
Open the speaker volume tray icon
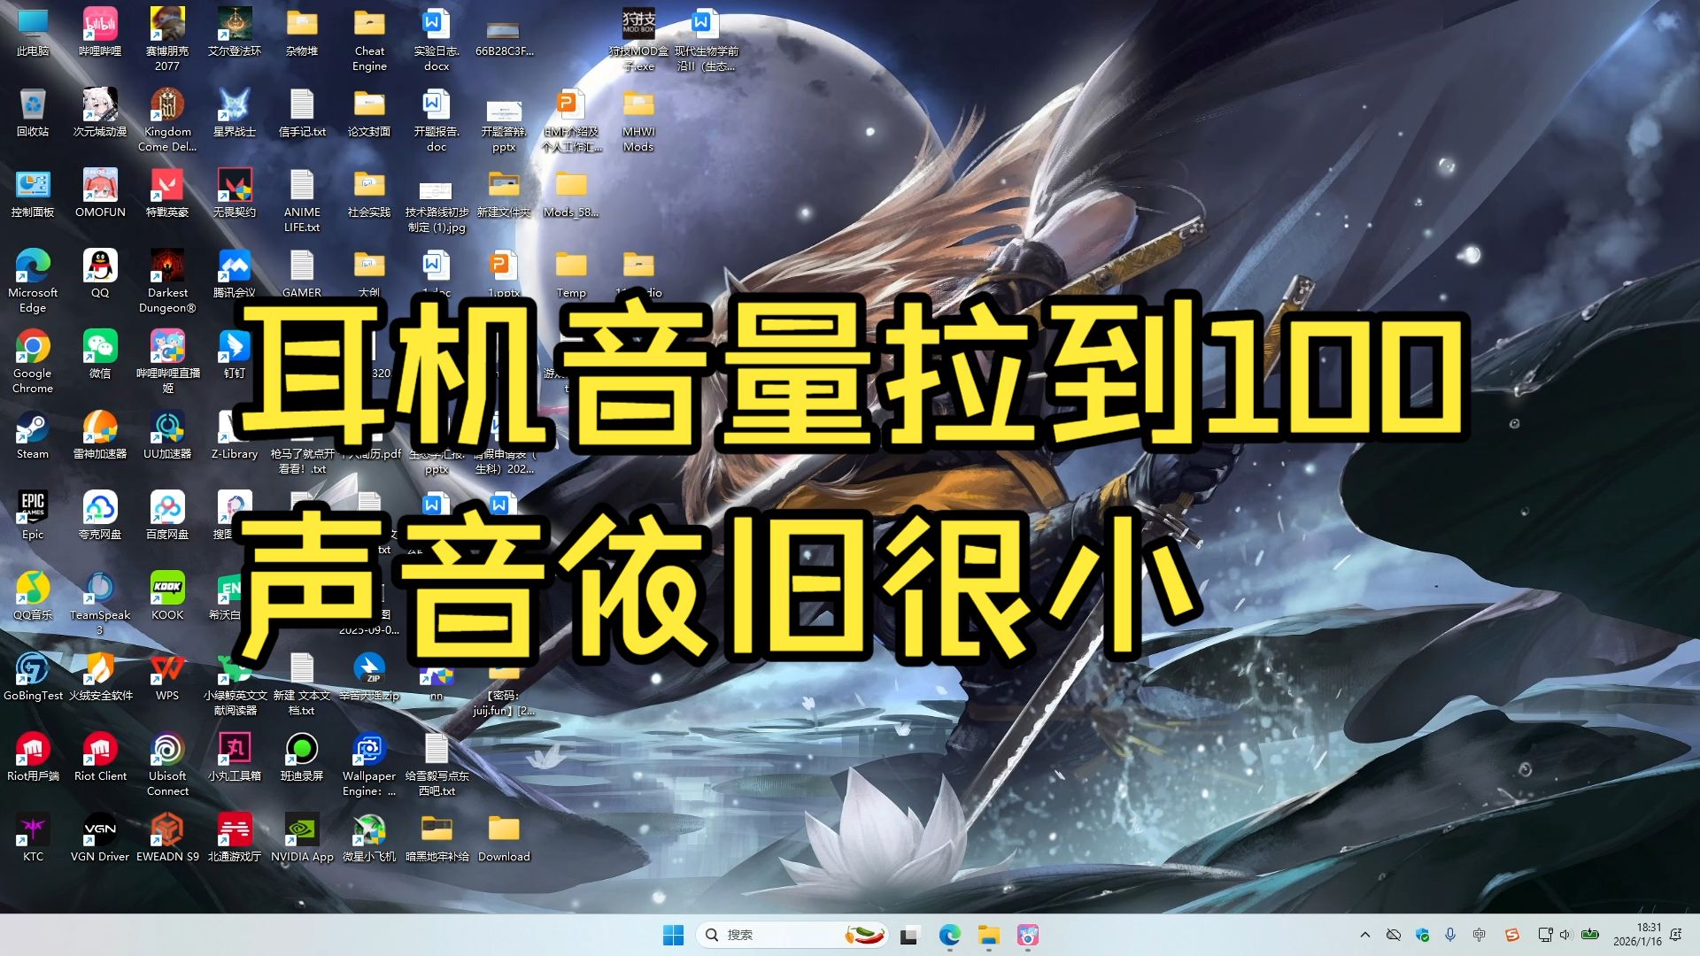(x=1565, y=935)
